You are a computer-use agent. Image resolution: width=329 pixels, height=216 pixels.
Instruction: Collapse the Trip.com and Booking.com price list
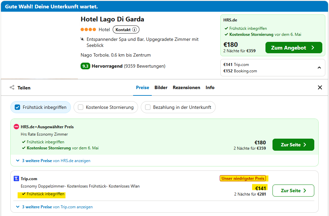(x=319, y=68)
